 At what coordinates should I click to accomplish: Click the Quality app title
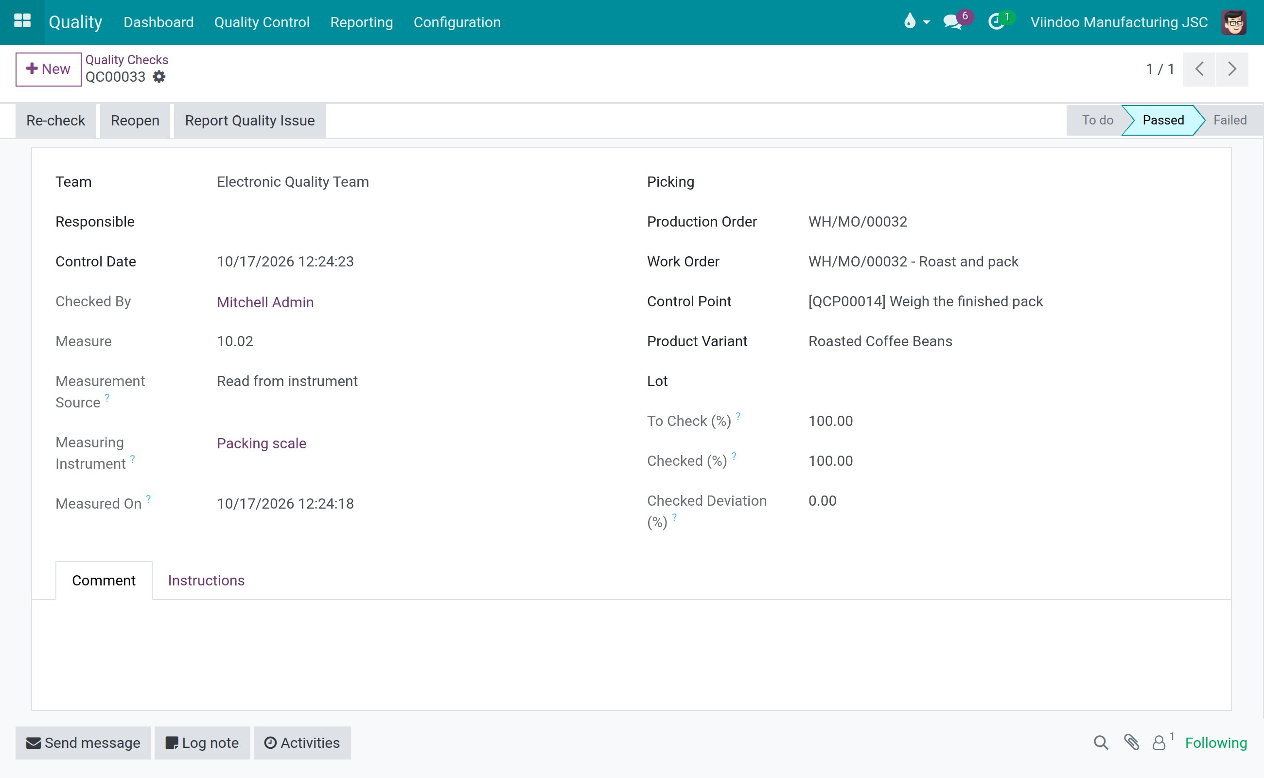(x=76, y=22)
